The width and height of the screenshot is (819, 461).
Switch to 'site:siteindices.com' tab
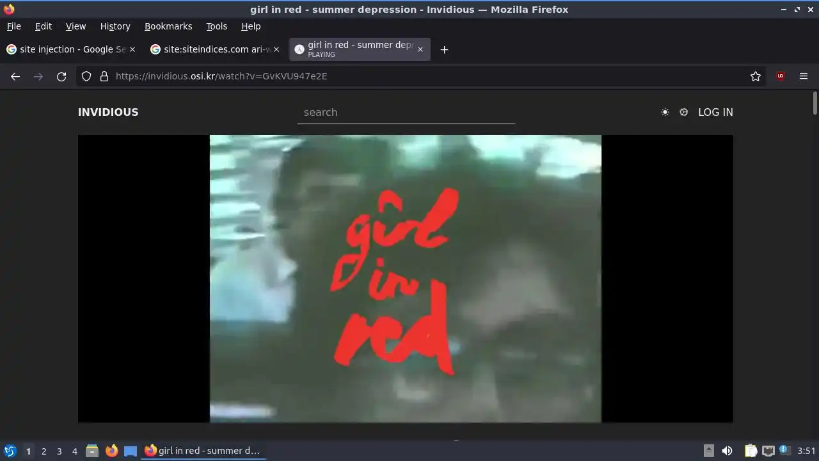pos(215,49)
